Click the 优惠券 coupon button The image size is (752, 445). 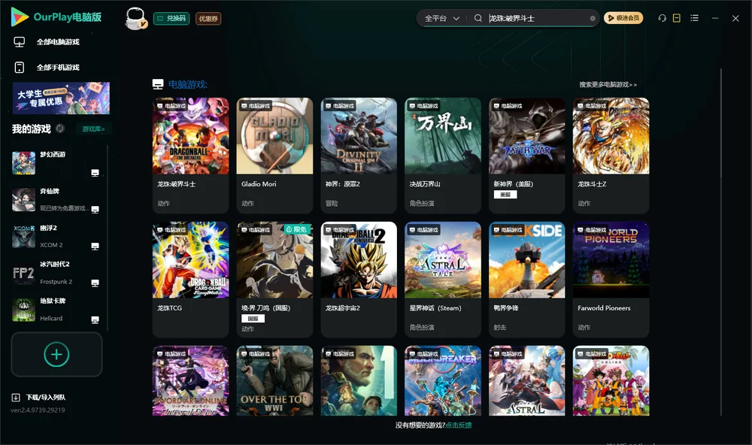[x=208, y=19]
